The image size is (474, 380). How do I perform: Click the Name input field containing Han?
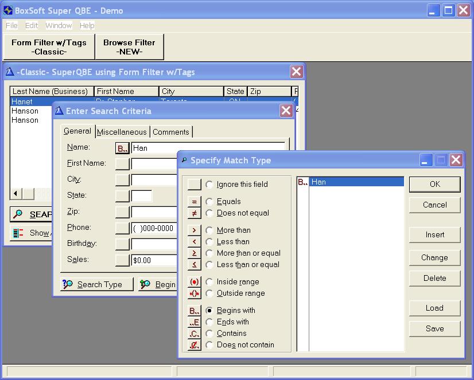tap(207, 148)
